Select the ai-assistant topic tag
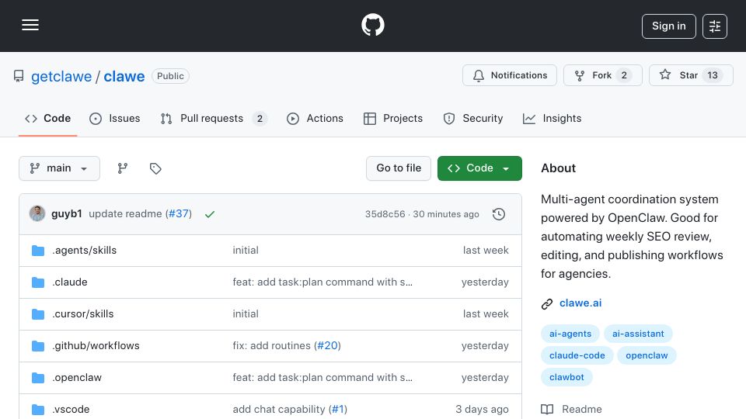The width and height of the screenshot is (746, 419). pyautogui.click(x=638, y=334)
